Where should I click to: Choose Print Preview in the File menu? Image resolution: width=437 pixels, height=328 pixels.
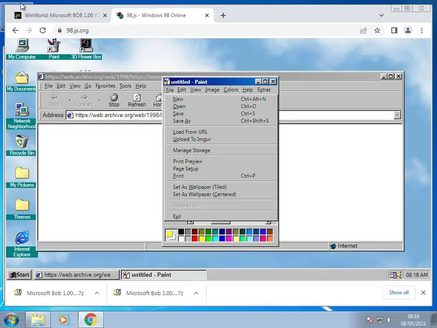(x=221, y=161)
